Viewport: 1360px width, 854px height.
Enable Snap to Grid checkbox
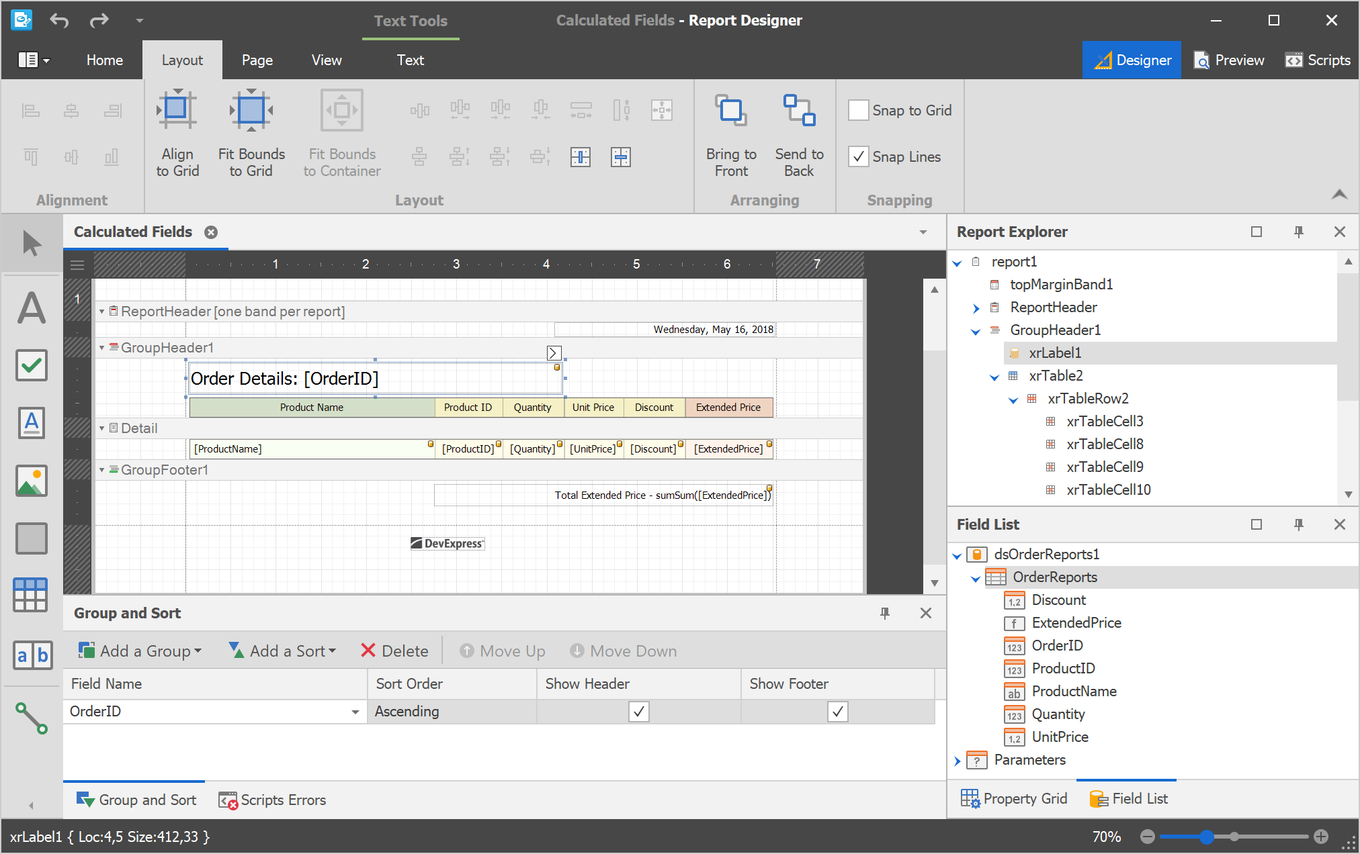(x=859, y=110)
